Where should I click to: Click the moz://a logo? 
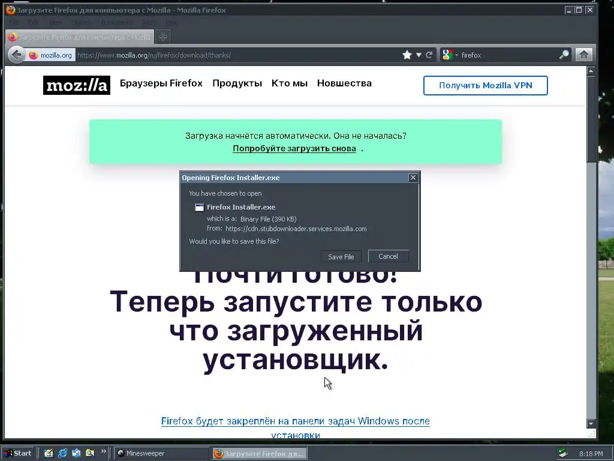coord(77,85)
